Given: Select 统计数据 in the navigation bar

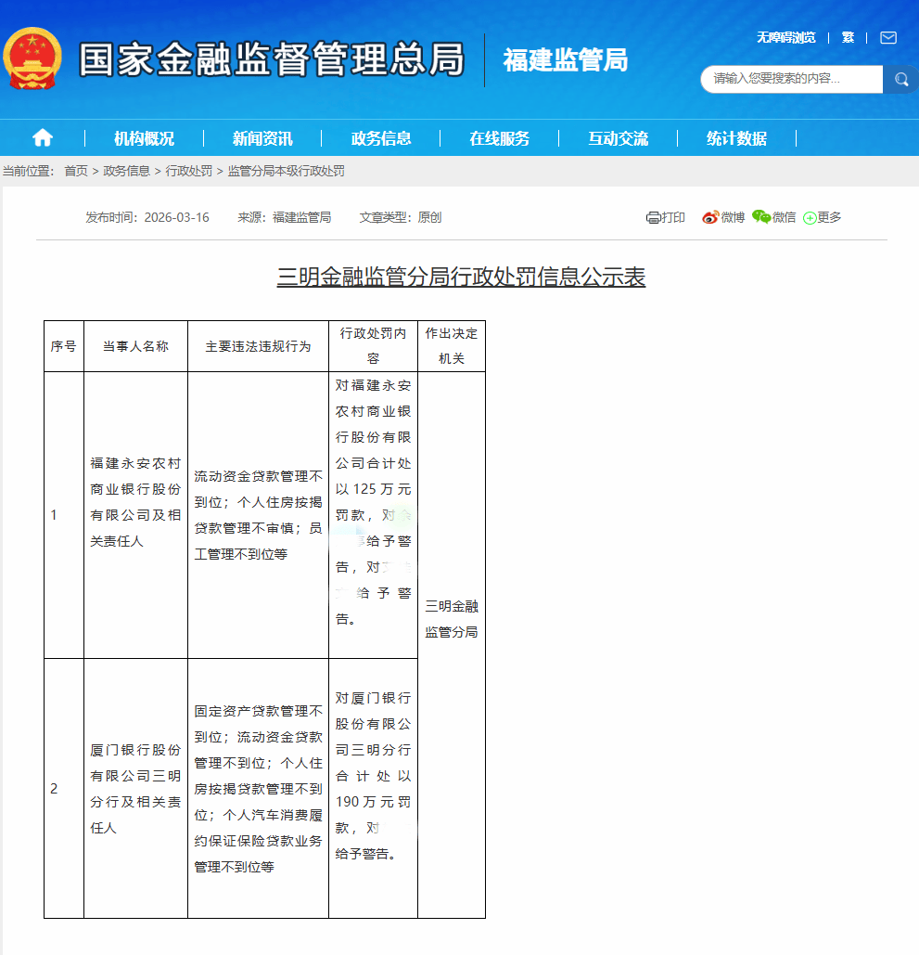Looking at the screenshot, I should click(x=736, y=139).
